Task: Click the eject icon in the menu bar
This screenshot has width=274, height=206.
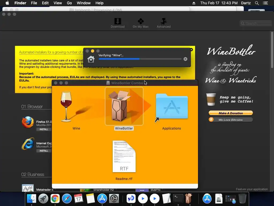Action: [194, 3]
